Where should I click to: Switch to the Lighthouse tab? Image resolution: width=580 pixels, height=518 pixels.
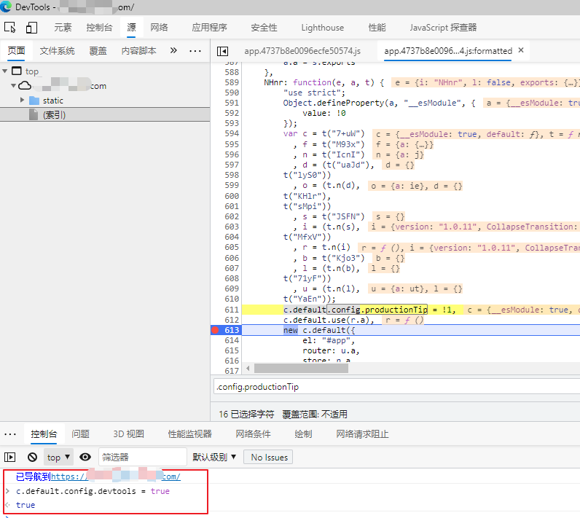(x=323, y=28)
